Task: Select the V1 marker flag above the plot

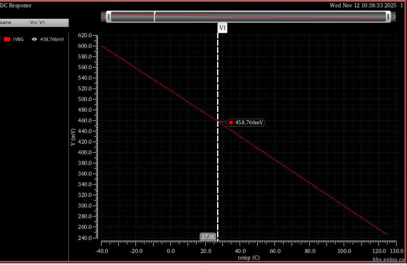Action: pos(223,28)
